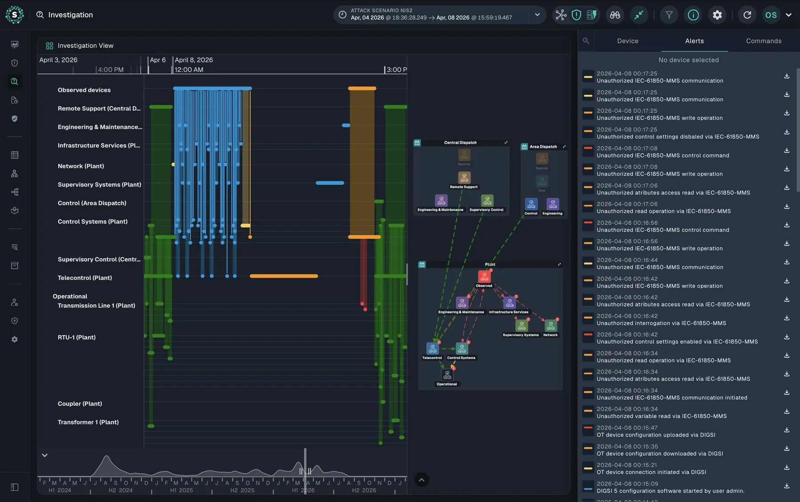Switch to the Device tab
This screenshot has height=502, width=800.
(628, 41)
